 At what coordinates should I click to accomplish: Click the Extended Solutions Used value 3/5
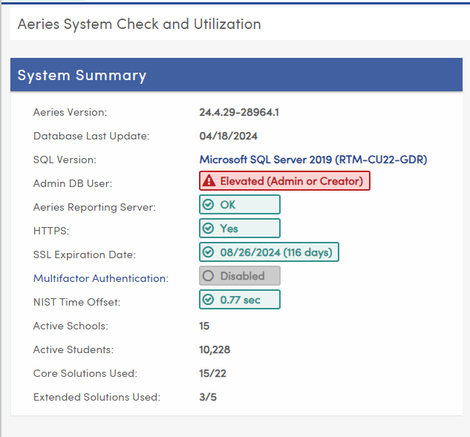click(x=208, y=397)
